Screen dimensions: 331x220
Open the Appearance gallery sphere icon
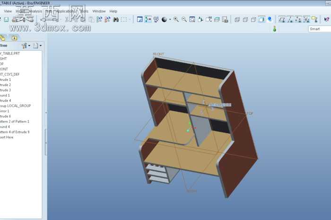pos(164,19)
